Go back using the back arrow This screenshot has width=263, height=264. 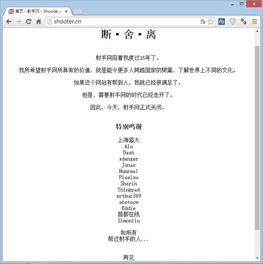click(x=9, y=22)
